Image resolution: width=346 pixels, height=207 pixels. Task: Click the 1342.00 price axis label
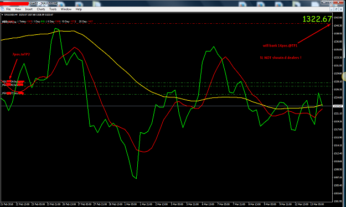pos(338,17)
